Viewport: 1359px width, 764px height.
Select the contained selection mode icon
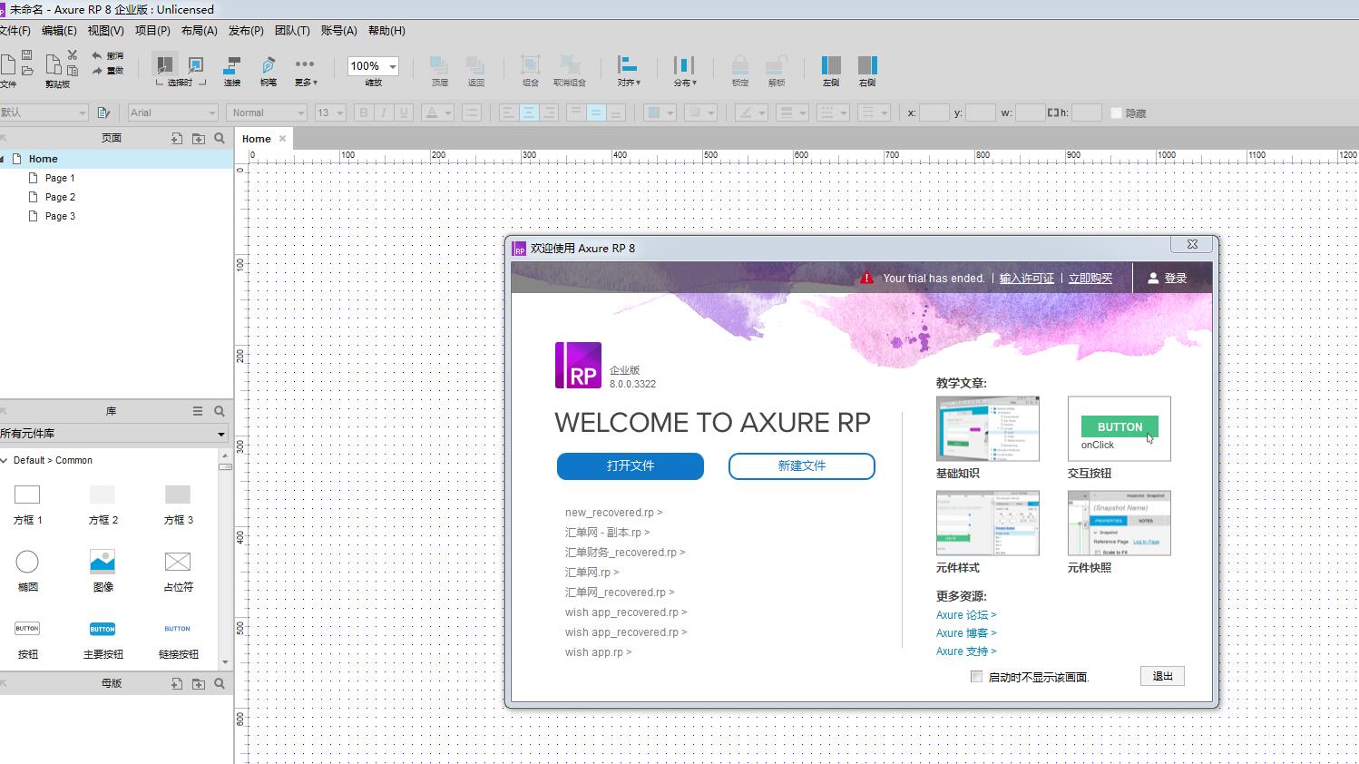[195, 65]
